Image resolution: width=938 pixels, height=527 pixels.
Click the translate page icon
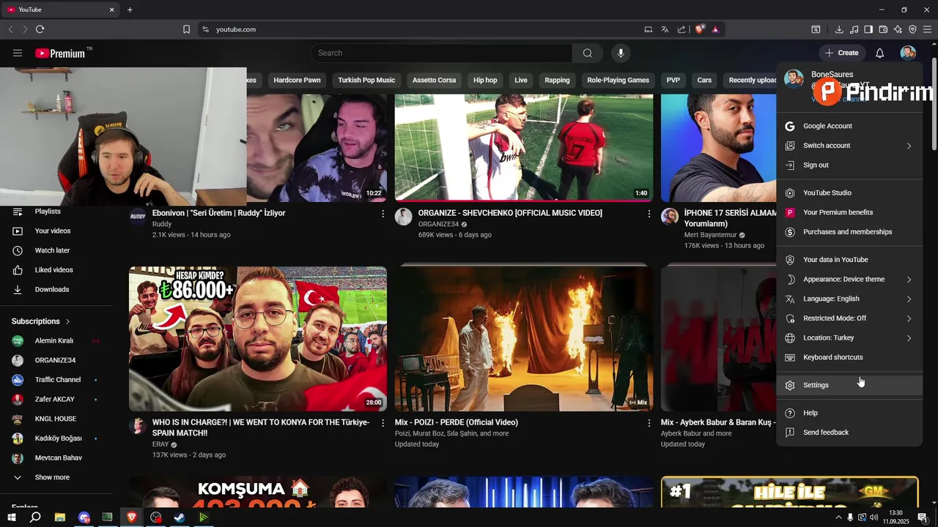point(665,29)
